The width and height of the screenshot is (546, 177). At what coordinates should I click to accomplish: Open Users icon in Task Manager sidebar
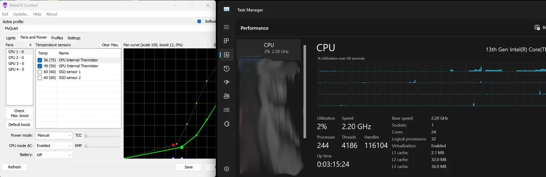tap(227, 96)
